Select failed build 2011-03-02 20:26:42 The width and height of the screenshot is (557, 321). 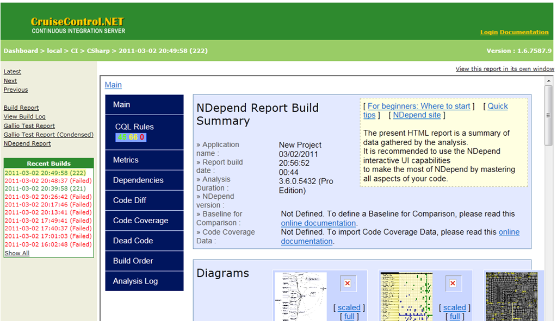[48, 197]
